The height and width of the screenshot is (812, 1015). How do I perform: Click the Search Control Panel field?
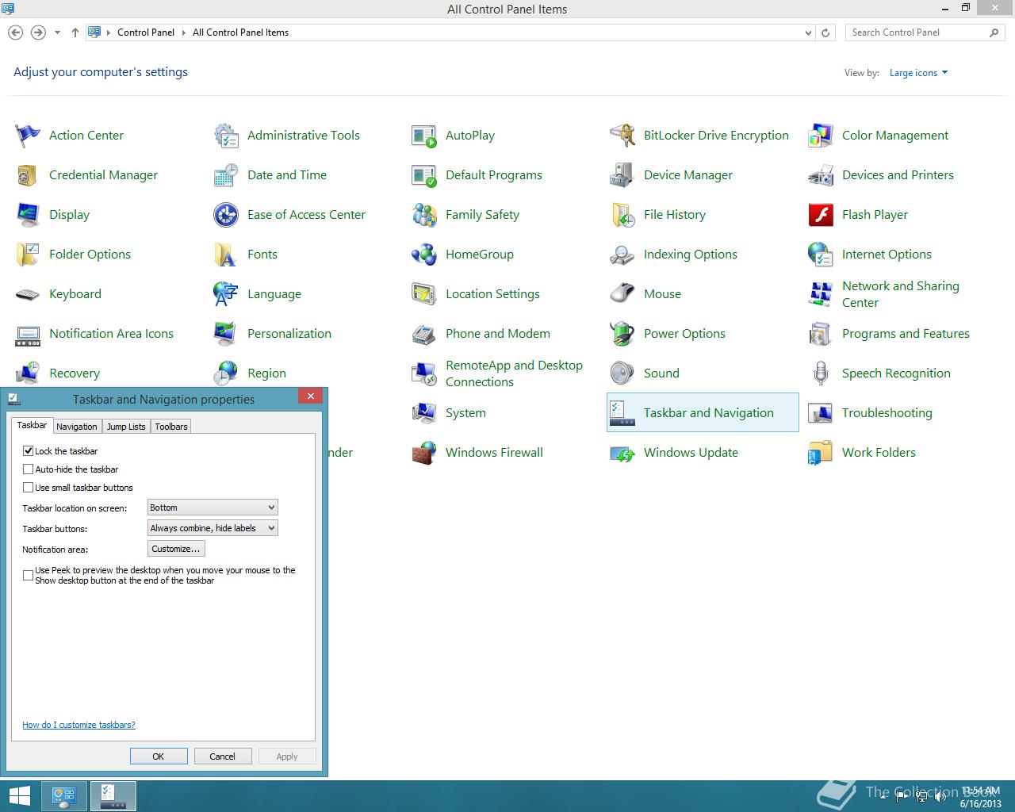925,33
